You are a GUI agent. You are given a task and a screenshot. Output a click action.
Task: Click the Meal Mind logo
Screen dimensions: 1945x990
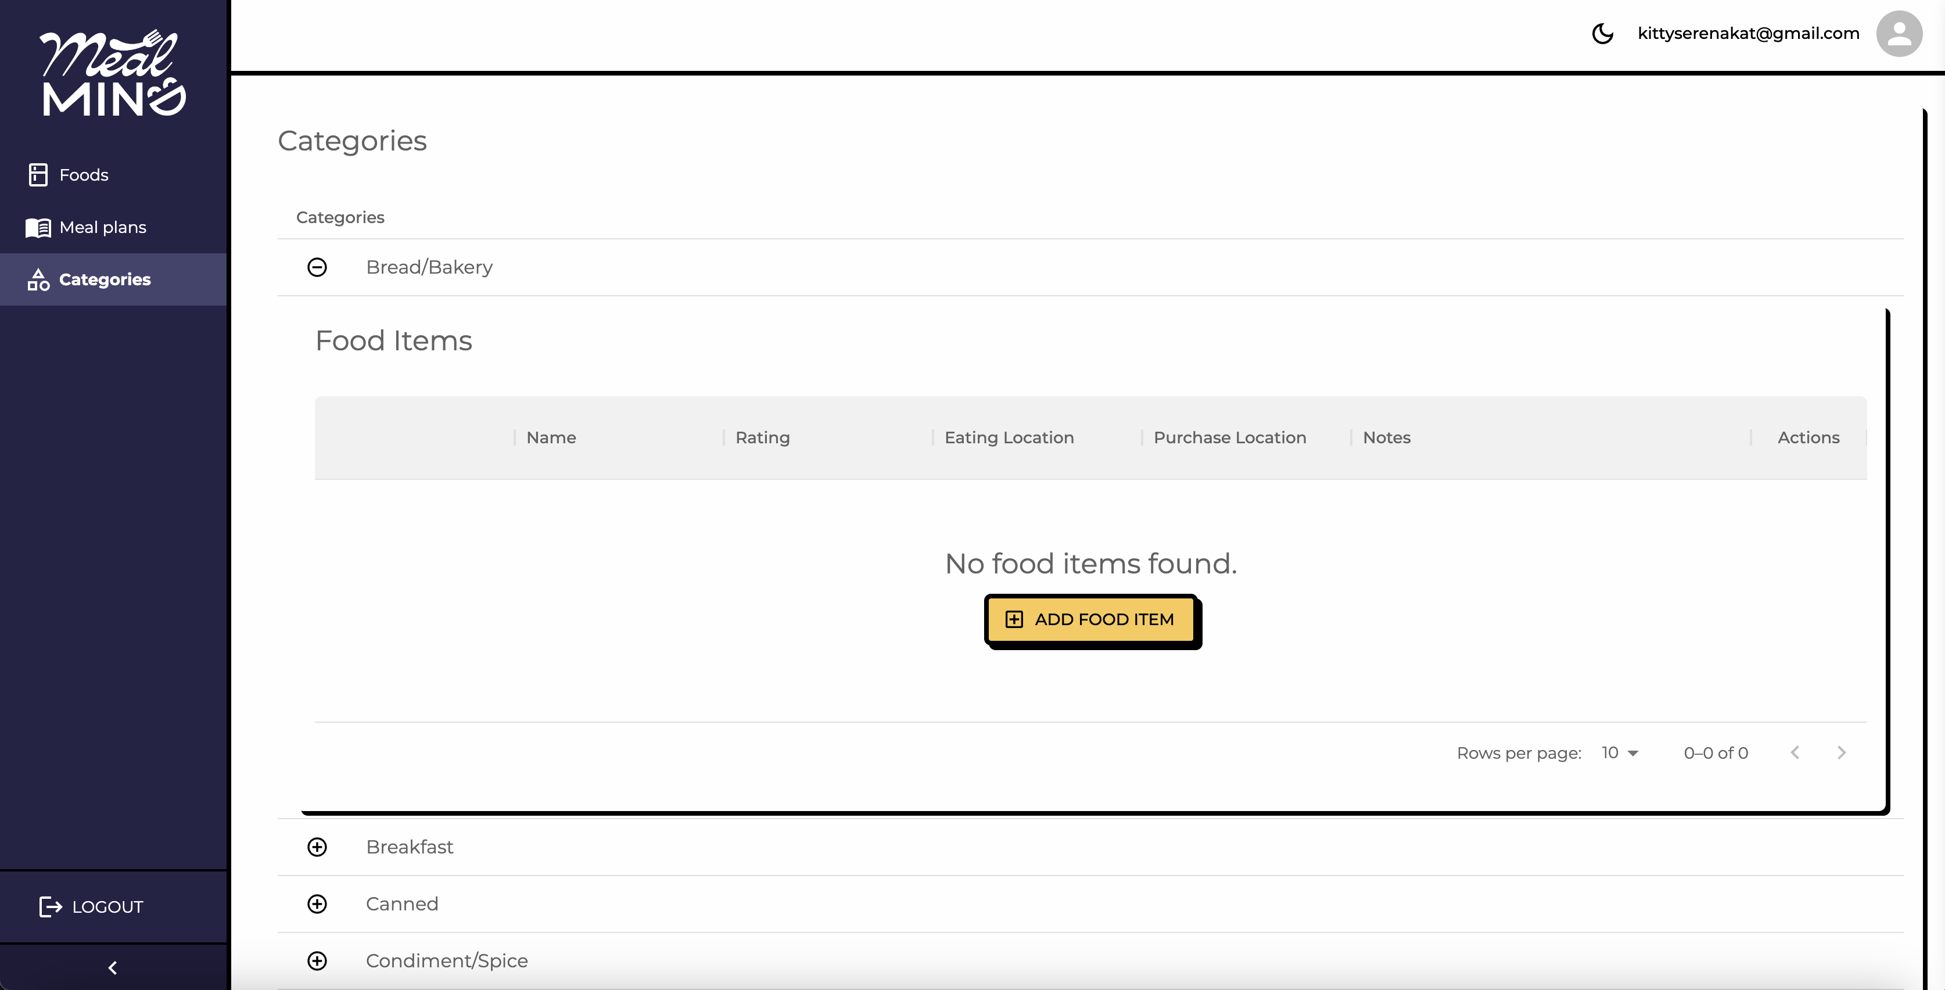113,73
